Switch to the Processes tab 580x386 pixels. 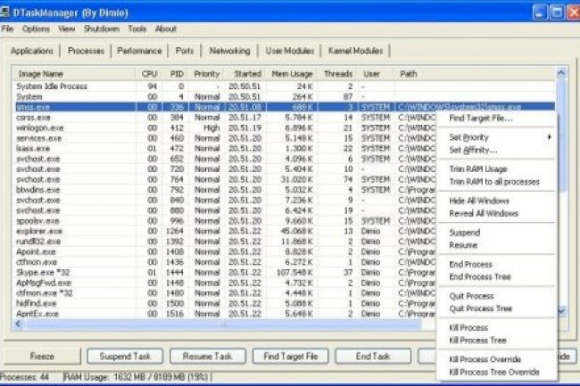tap(86, 51)
